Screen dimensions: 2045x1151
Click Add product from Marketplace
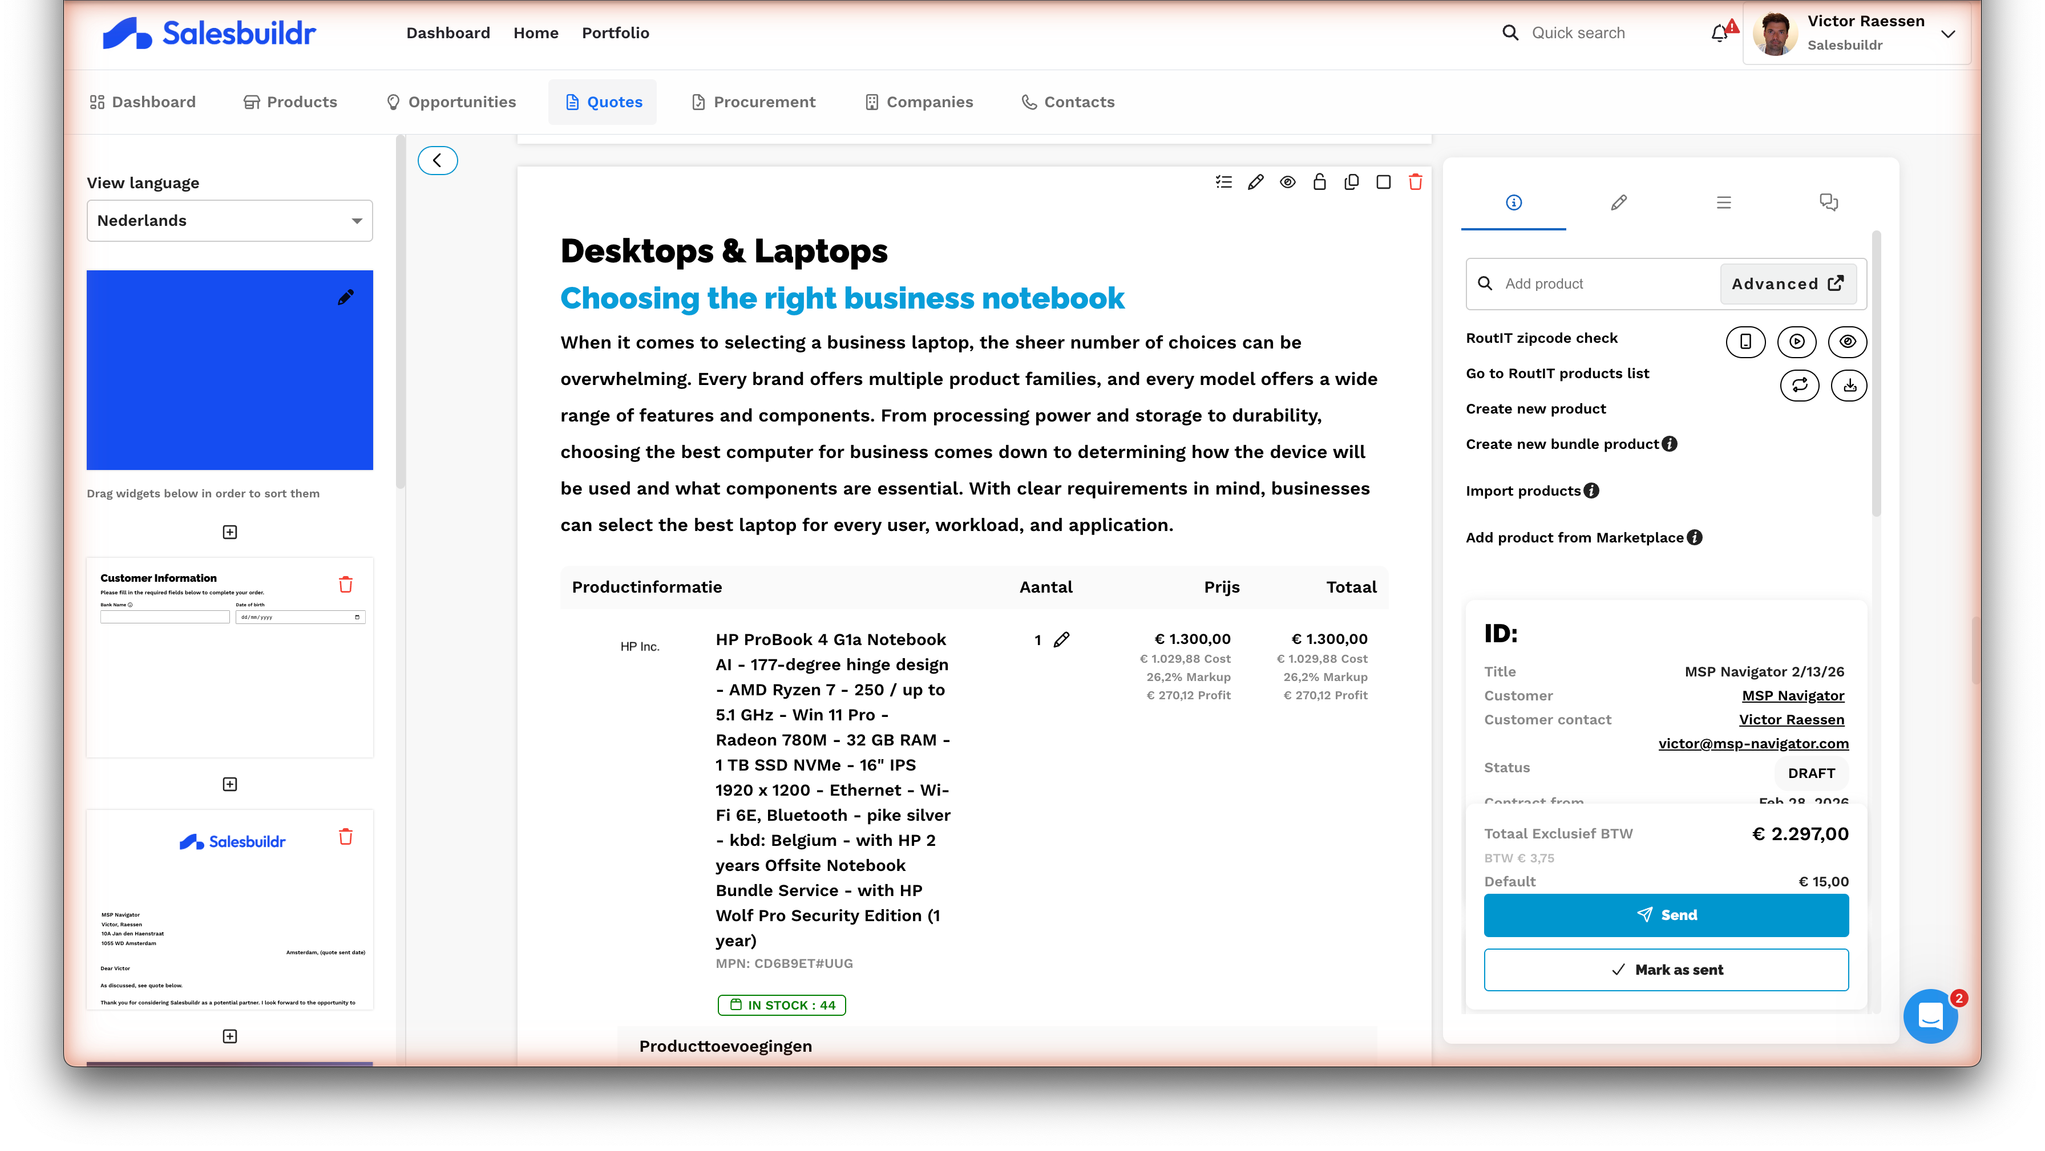(x=1574, y=537)
